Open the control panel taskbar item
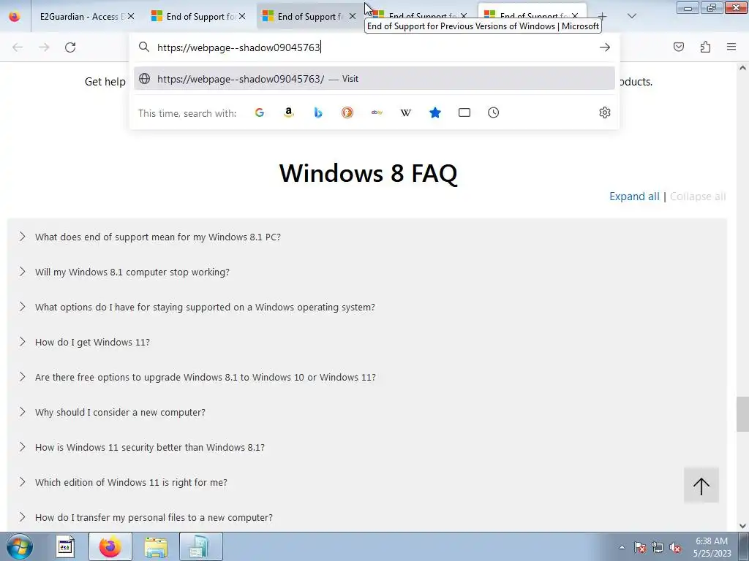Viewport: 749px width, 561px height. (201, 546)
